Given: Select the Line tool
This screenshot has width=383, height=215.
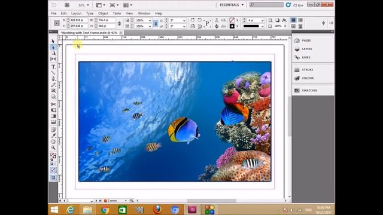Looking at the screenshot, I should [x=53, y=73].
